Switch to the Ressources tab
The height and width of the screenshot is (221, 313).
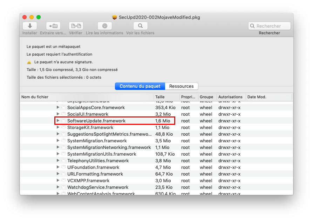(182, 86)
